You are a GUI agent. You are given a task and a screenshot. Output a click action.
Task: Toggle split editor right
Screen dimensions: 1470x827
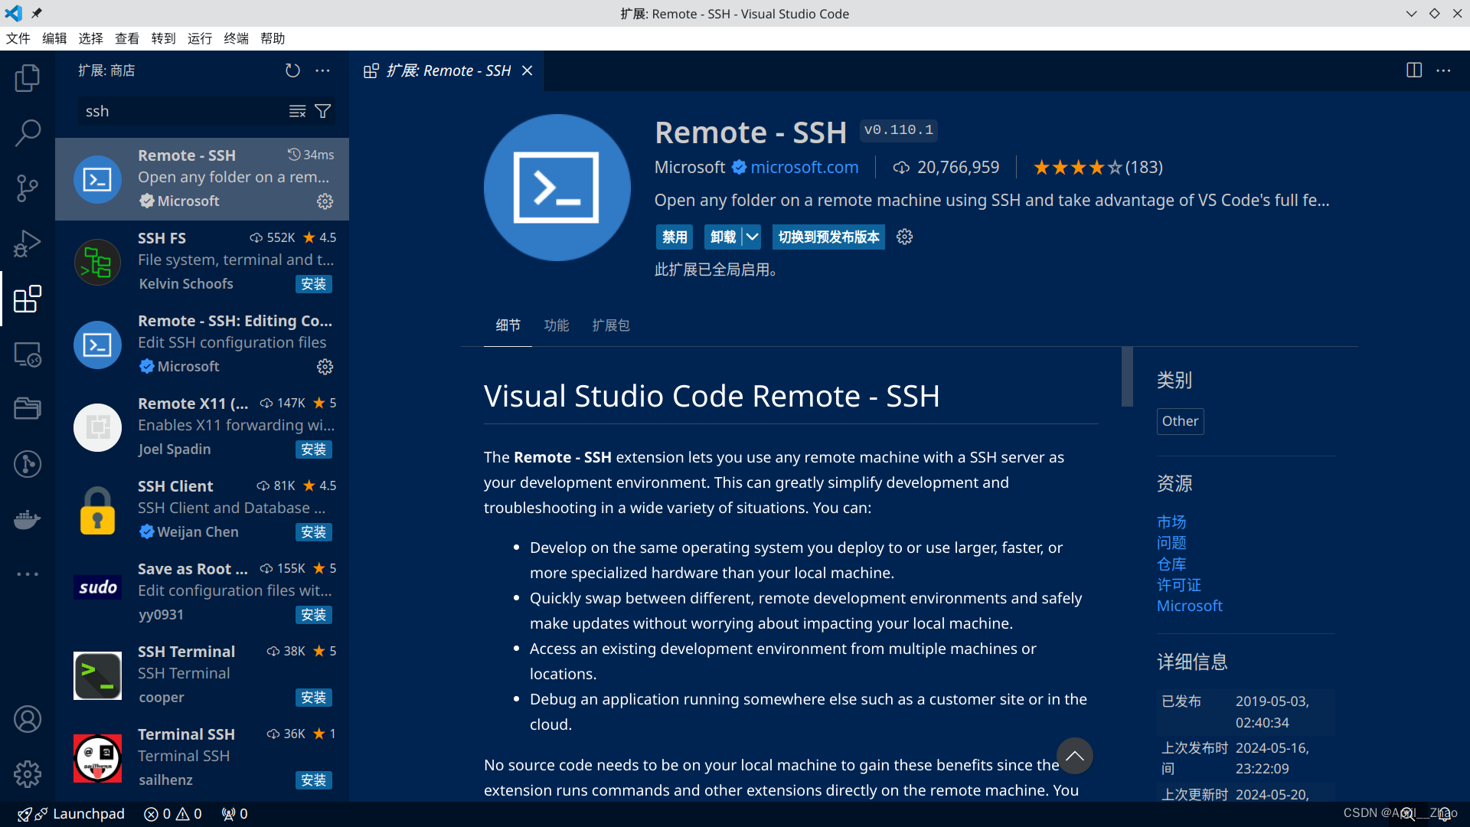(x=1413, y=70)
